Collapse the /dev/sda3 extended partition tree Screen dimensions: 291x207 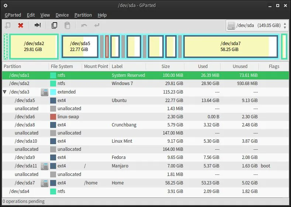pyautogui.click(x=5, y=92)
